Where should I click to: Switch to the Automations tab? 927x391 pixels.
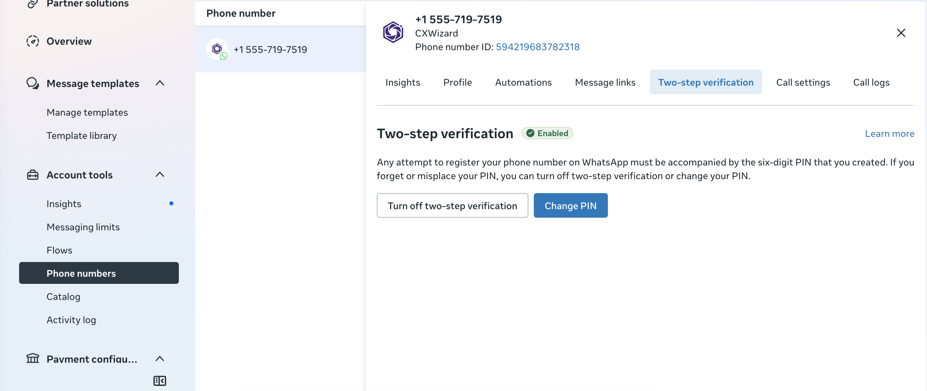click(523, 82)
